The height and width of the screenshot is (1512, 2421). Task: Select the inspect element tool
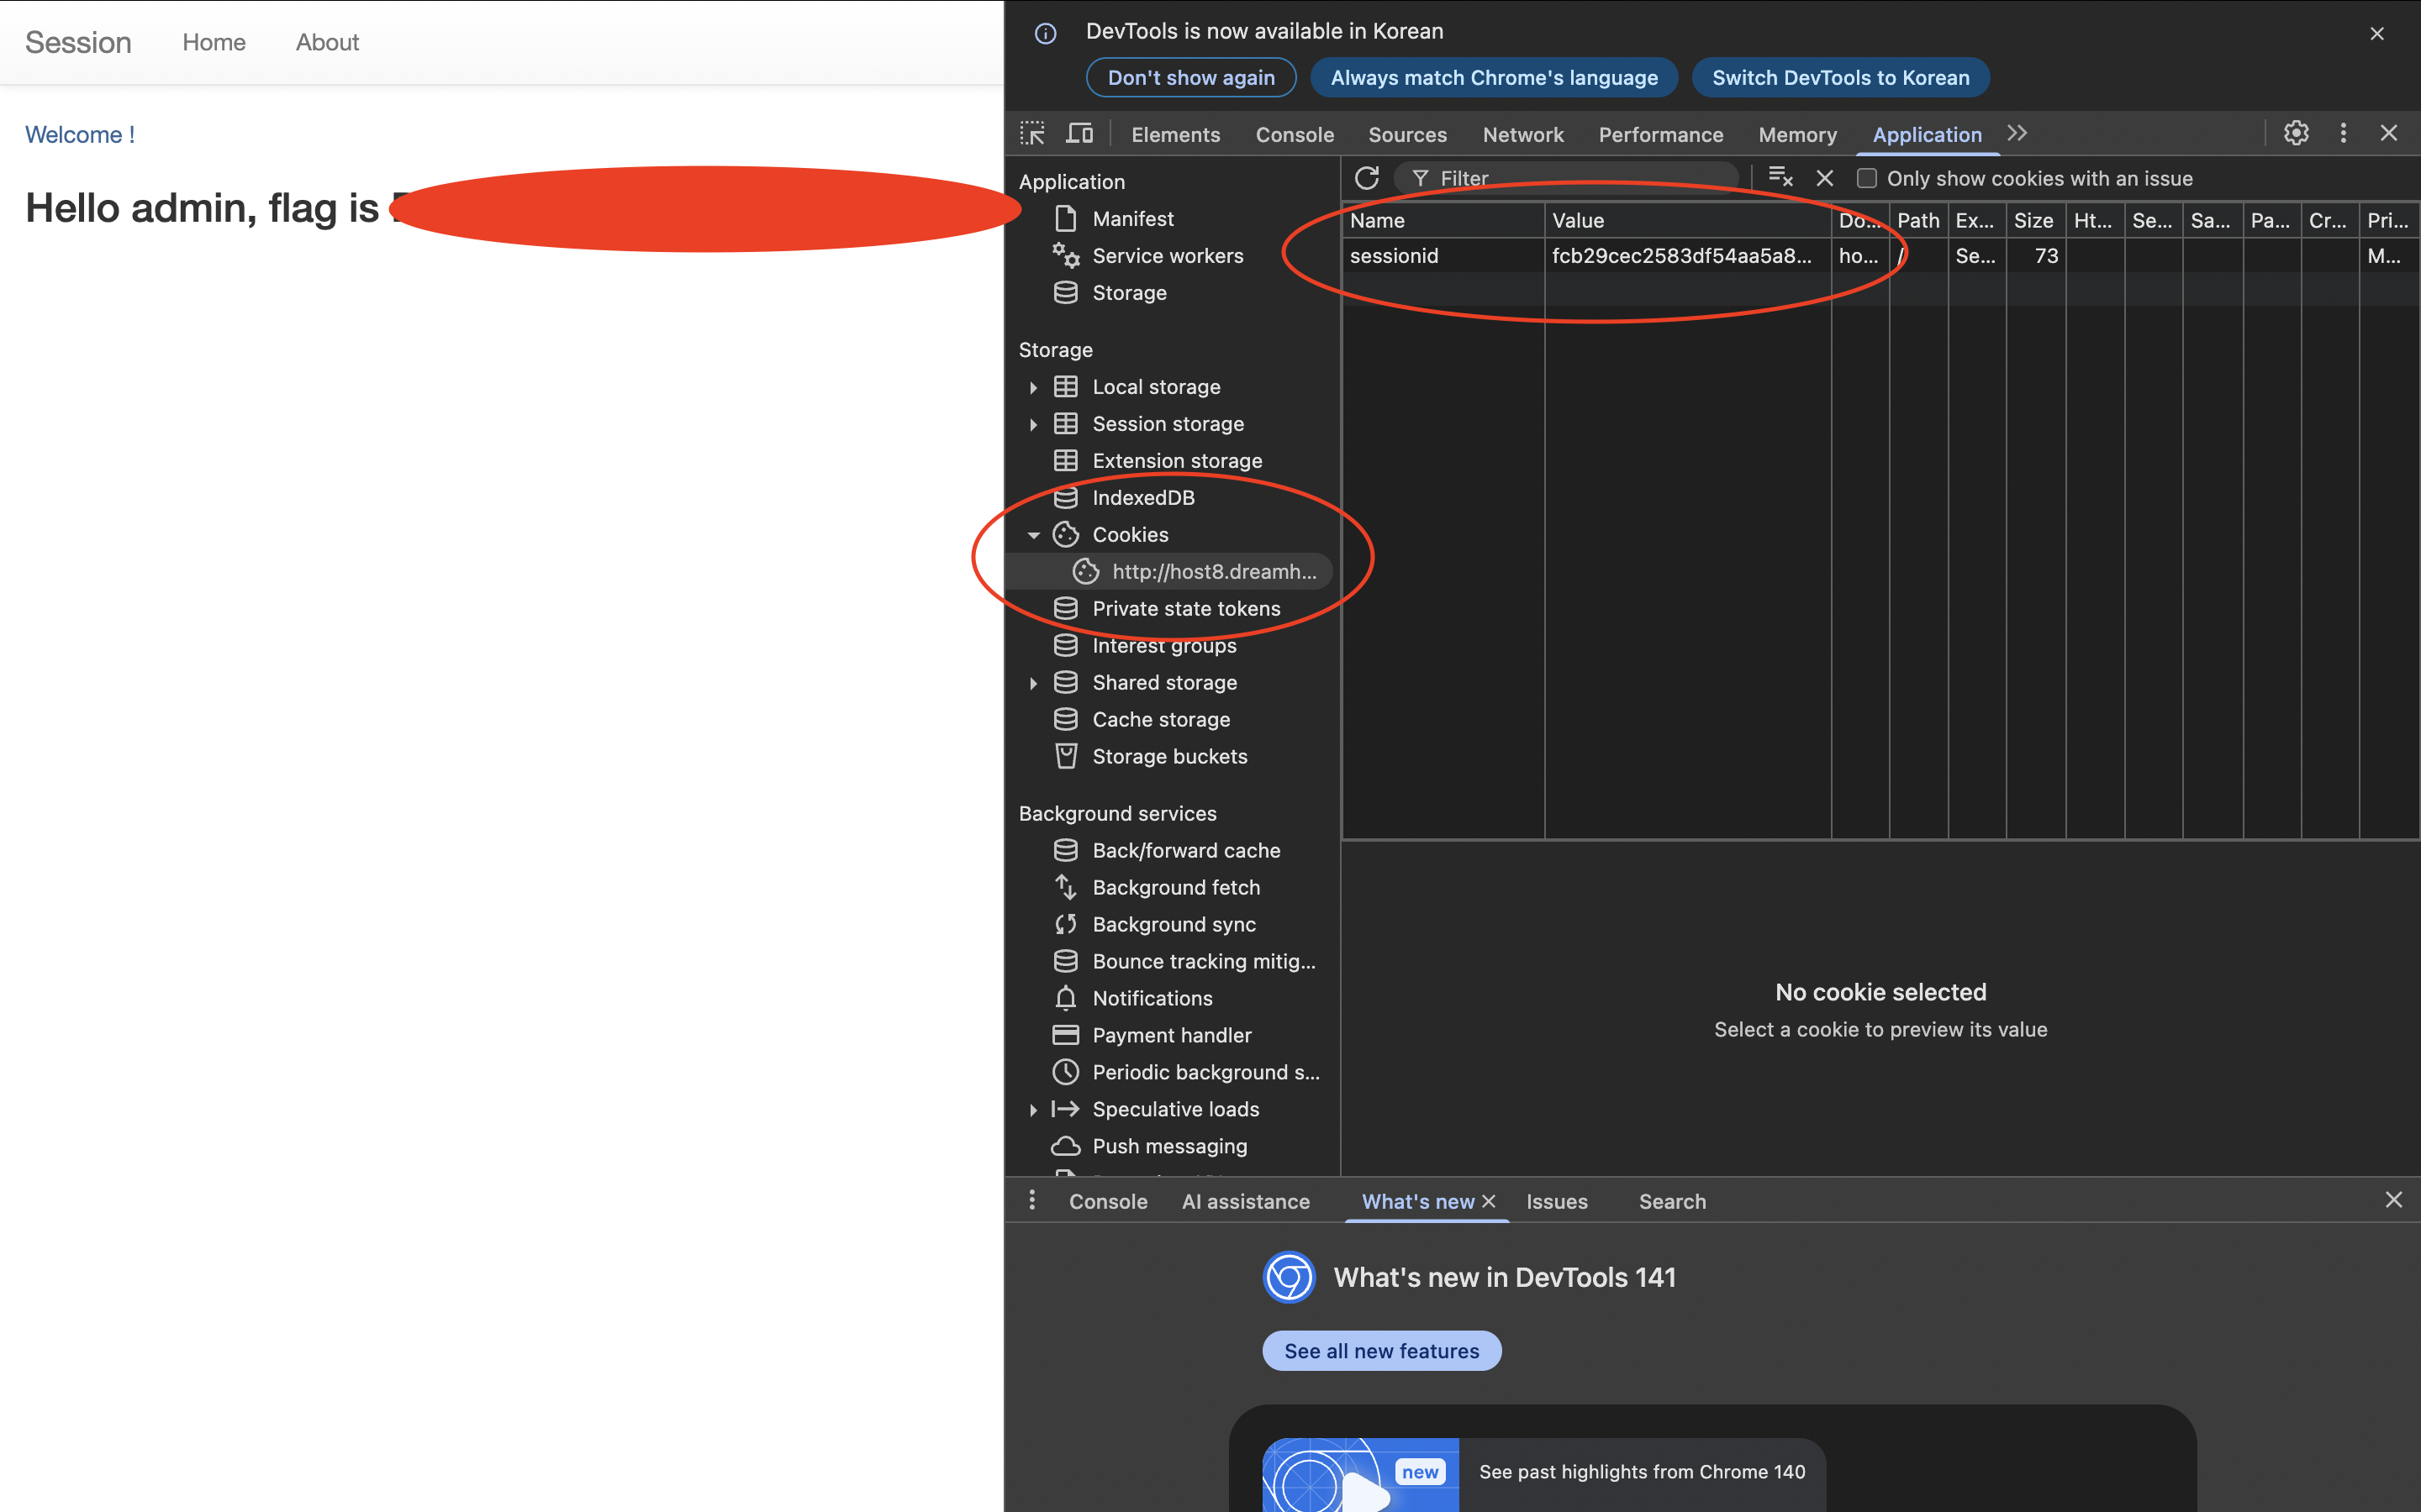(x=1031, y=132)
